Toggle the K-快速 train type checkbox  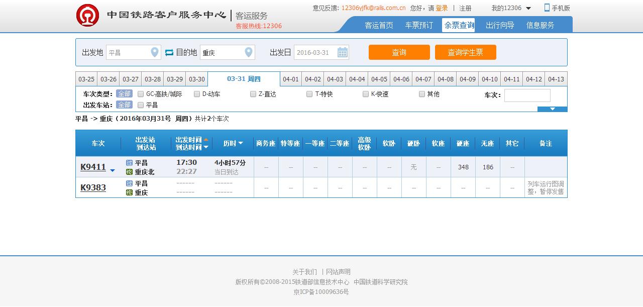click(366, 94)
